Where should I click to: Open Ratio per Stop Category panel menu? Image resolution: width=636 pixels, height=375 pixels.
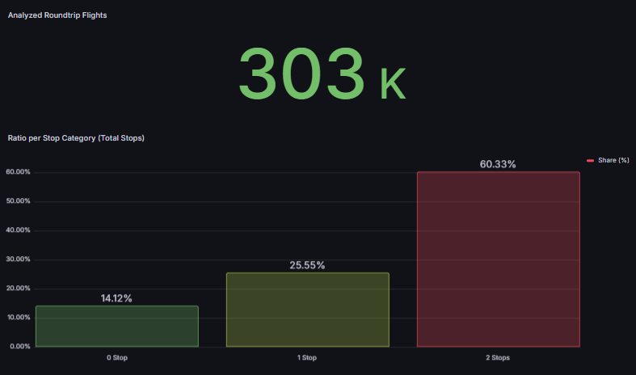point(76,138)
